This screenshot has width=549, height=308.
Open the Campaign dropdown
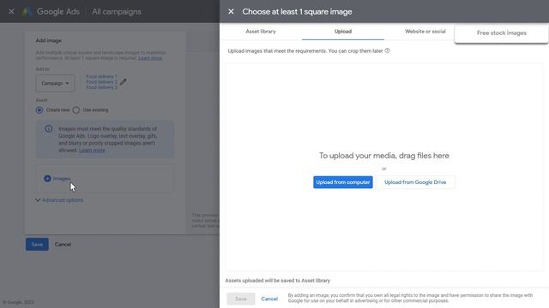click(55, 83)
